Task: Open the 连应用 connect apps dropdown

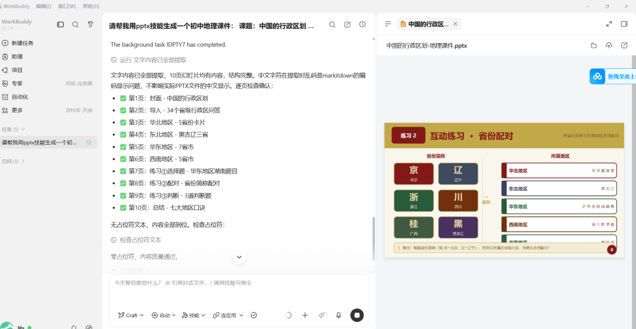Action: pos(228,315)
